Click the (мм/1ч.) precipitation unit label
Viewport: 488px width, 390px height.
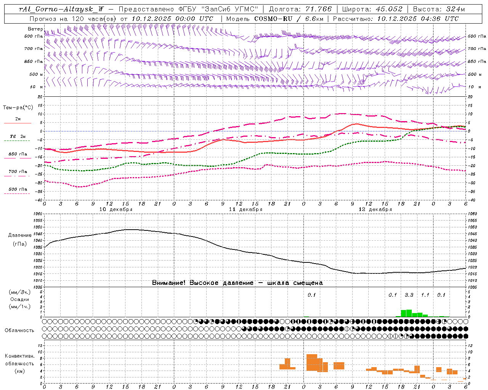tap(19, 307)
